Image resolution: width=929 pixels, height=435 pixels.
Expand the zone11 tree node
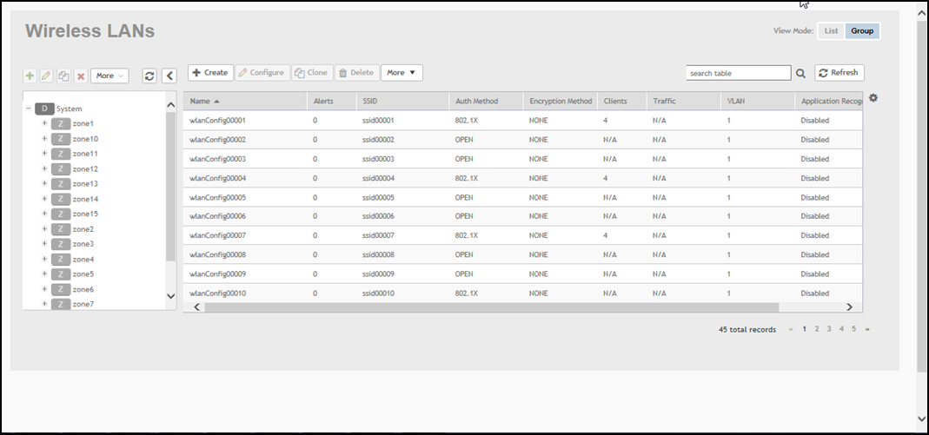[x=43, y=154]
